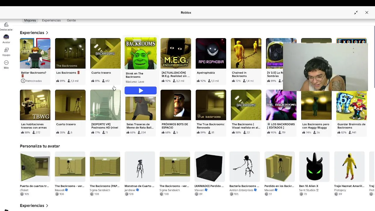
Task: Open Guardar Brainrots de Backrooms thumbnail
Action: click(352, 105)
